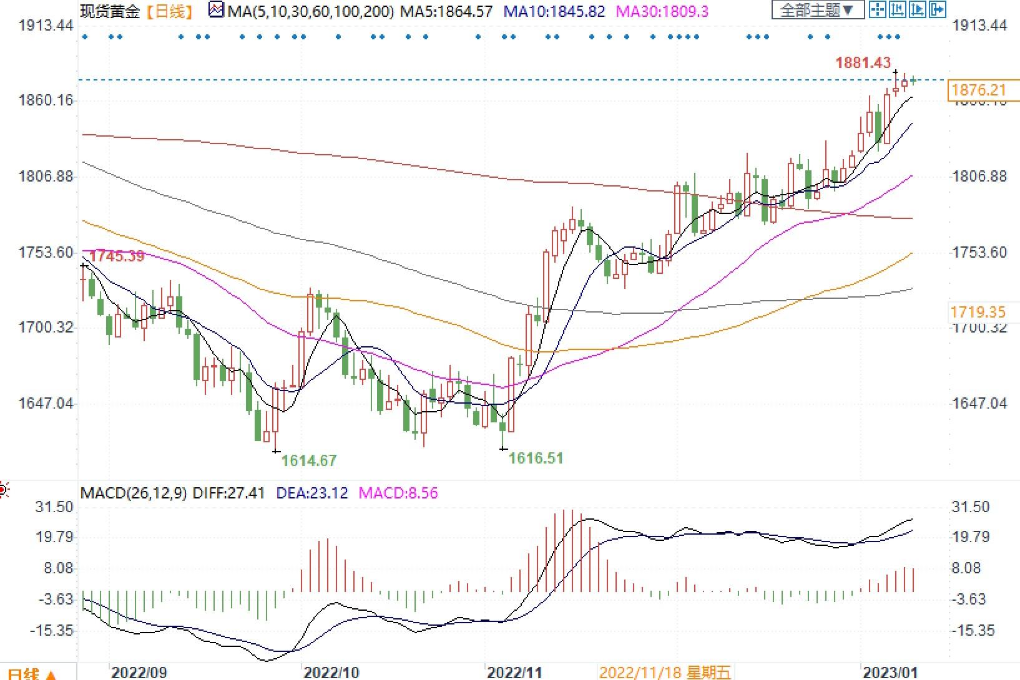
Task: Select the MA(5,10,30,60,100,200) indicator label
Action: 311,11
